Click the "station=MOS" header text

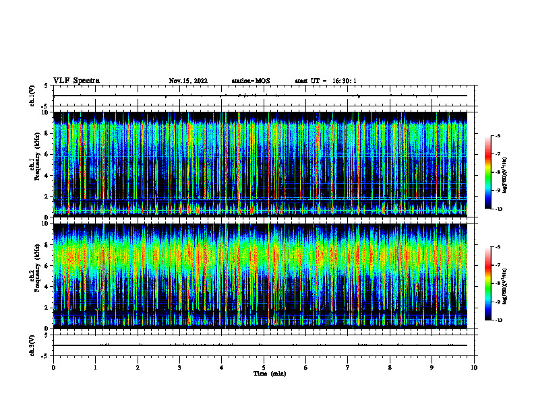point(251,81)
